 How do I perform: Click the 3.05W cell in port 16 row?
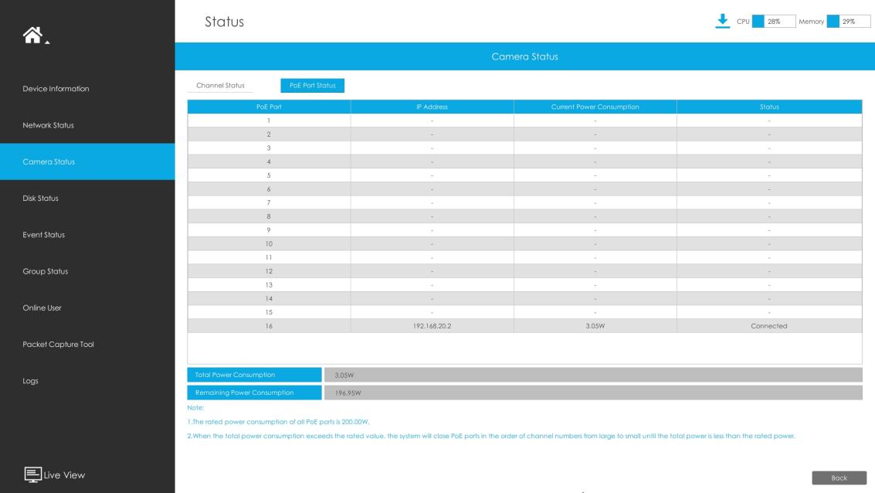595,326
